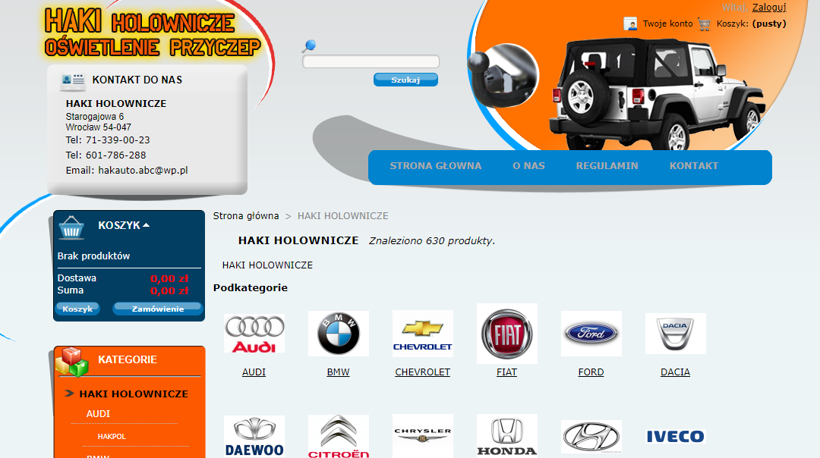Screen dimensions: 820x458
Task: Click the Twoje konto user icon
Action: coord(630,24)
